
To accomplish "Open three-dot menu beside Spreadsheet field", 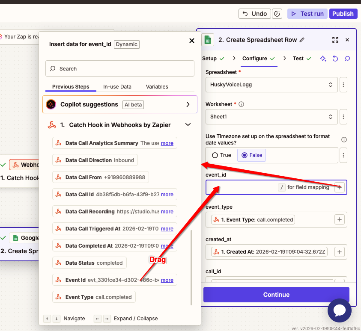I will click(343, 85).
